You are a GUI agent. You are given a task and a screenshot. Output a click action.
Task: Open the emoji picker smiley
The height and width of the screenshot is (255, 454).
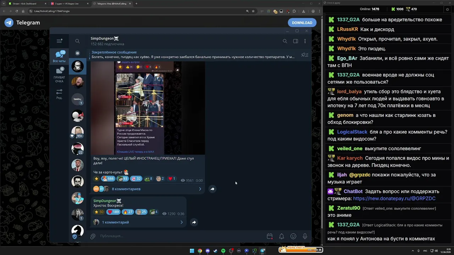click(x=293, y=236)
